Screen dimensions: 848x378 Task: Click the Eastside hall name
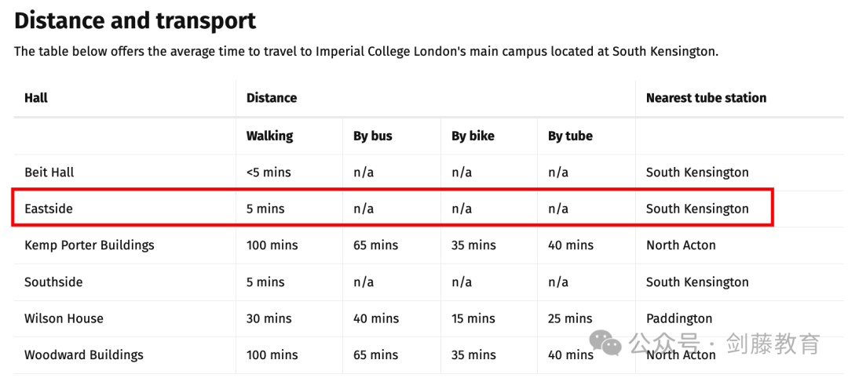point(49,209)
